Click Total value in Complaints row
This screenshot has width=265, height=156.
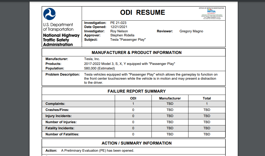[207, 104]
